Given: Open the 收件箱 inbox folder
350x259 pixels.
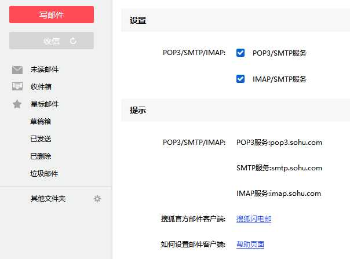Looking at the screenshot, I should click(x=41, y=87).
